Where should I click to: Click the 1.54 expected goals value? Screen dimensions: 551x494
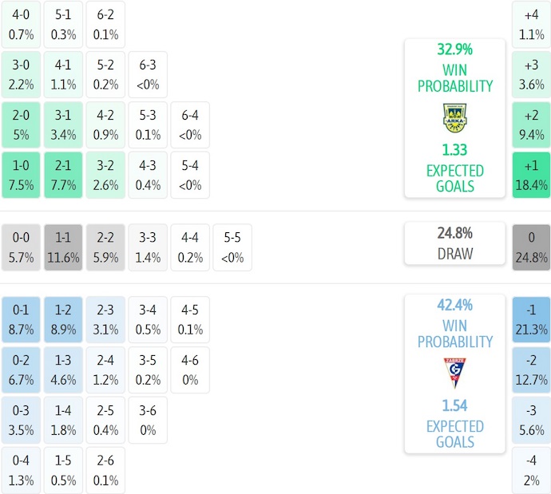(454, 405)
